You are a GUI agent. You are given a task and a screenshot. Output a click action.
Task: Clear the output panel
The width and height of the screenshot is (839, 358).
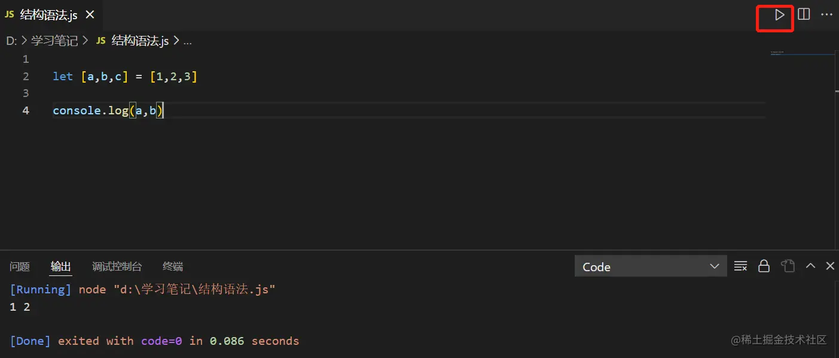pyautogui.click(x=740, y=266)
